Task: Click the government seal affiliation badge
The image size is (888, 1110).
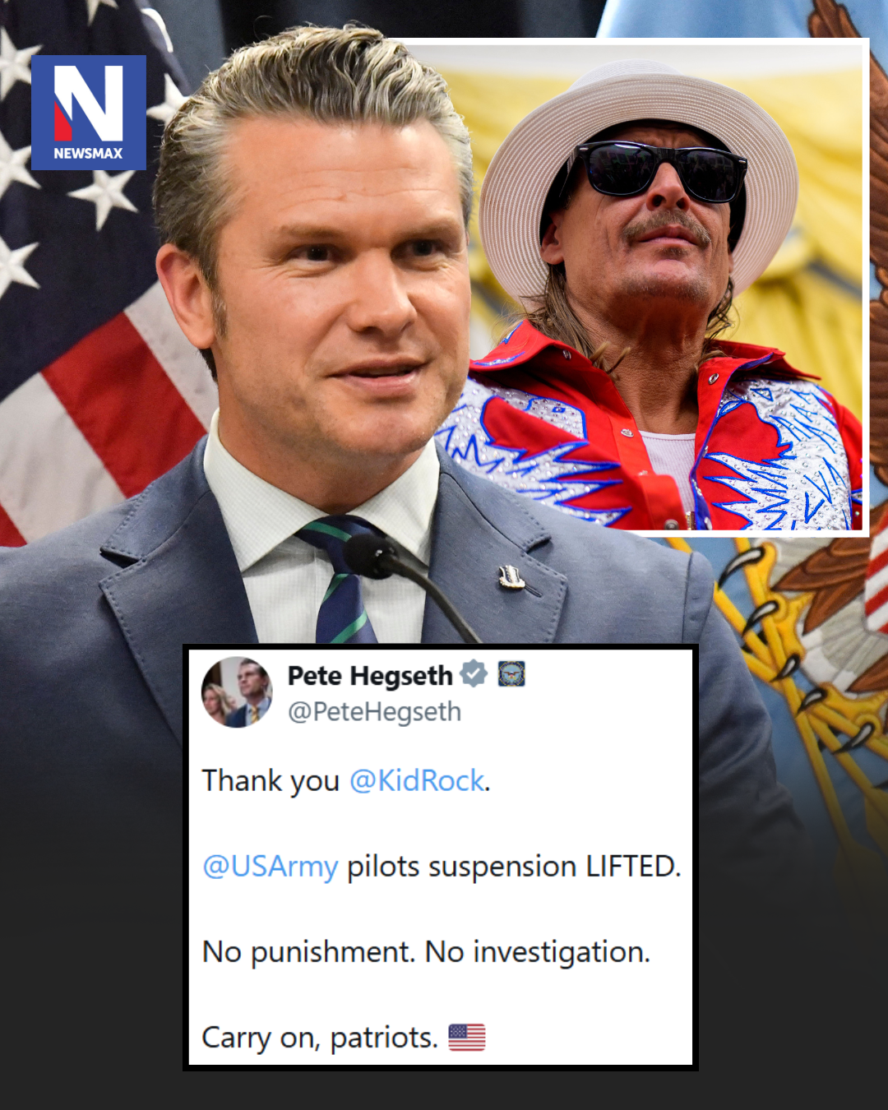Action: point(511,674)
